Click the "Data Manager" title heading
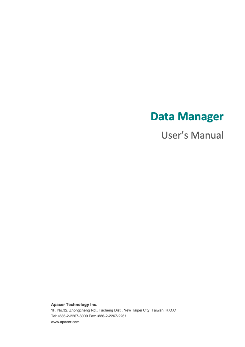Screen dimensions: 245x347 coord(187,117)
